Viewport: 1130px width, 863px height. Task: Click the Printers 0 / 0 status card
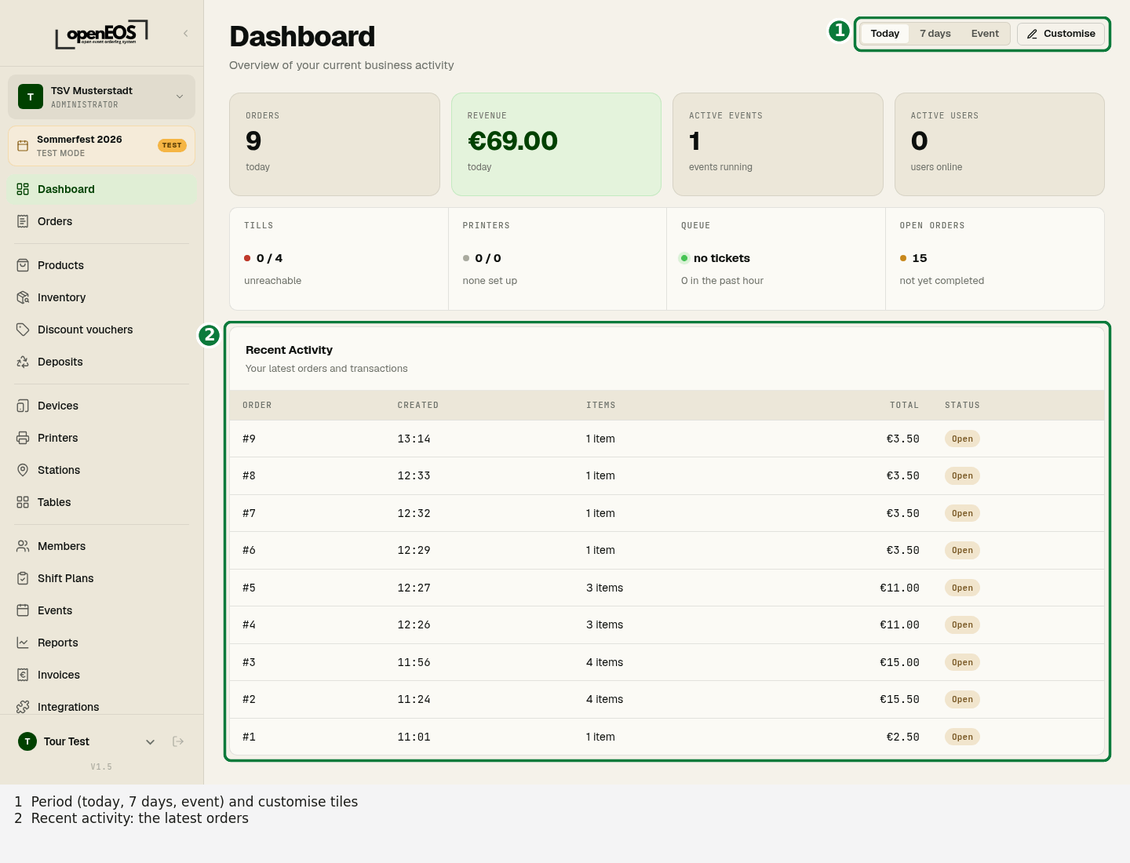click(x=557, y=259)
